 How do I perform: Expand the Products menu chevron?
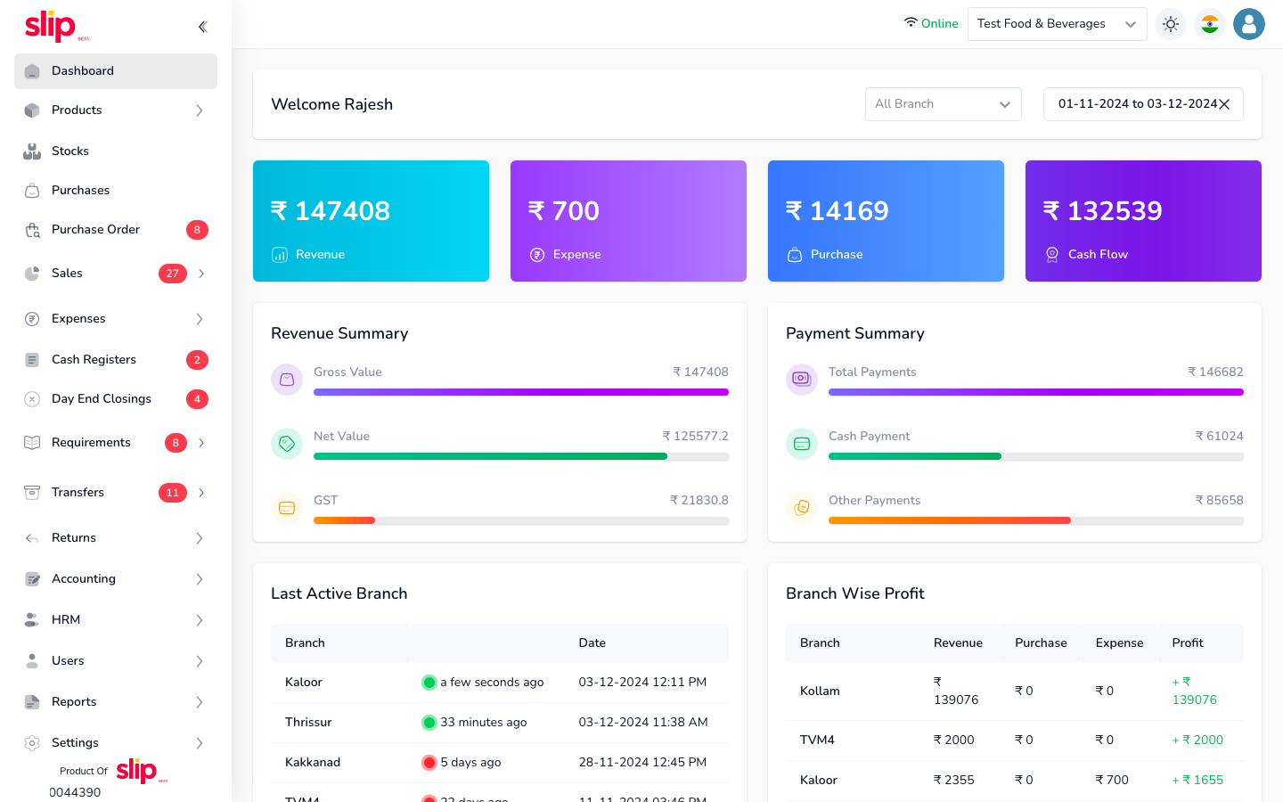(x=200, y=110)
